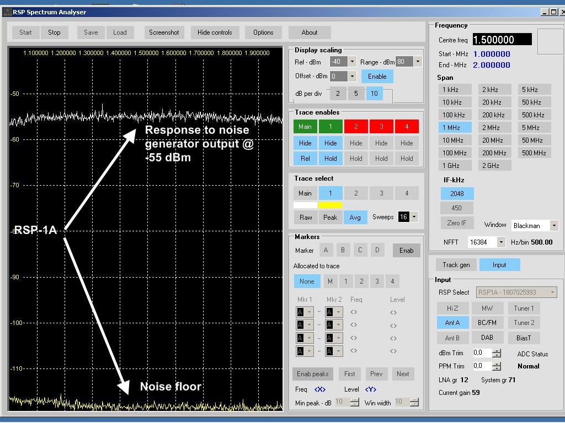Select trace 1 in Trace select
565x423 pixels.
pyautogui.click(x=330, y=193)
